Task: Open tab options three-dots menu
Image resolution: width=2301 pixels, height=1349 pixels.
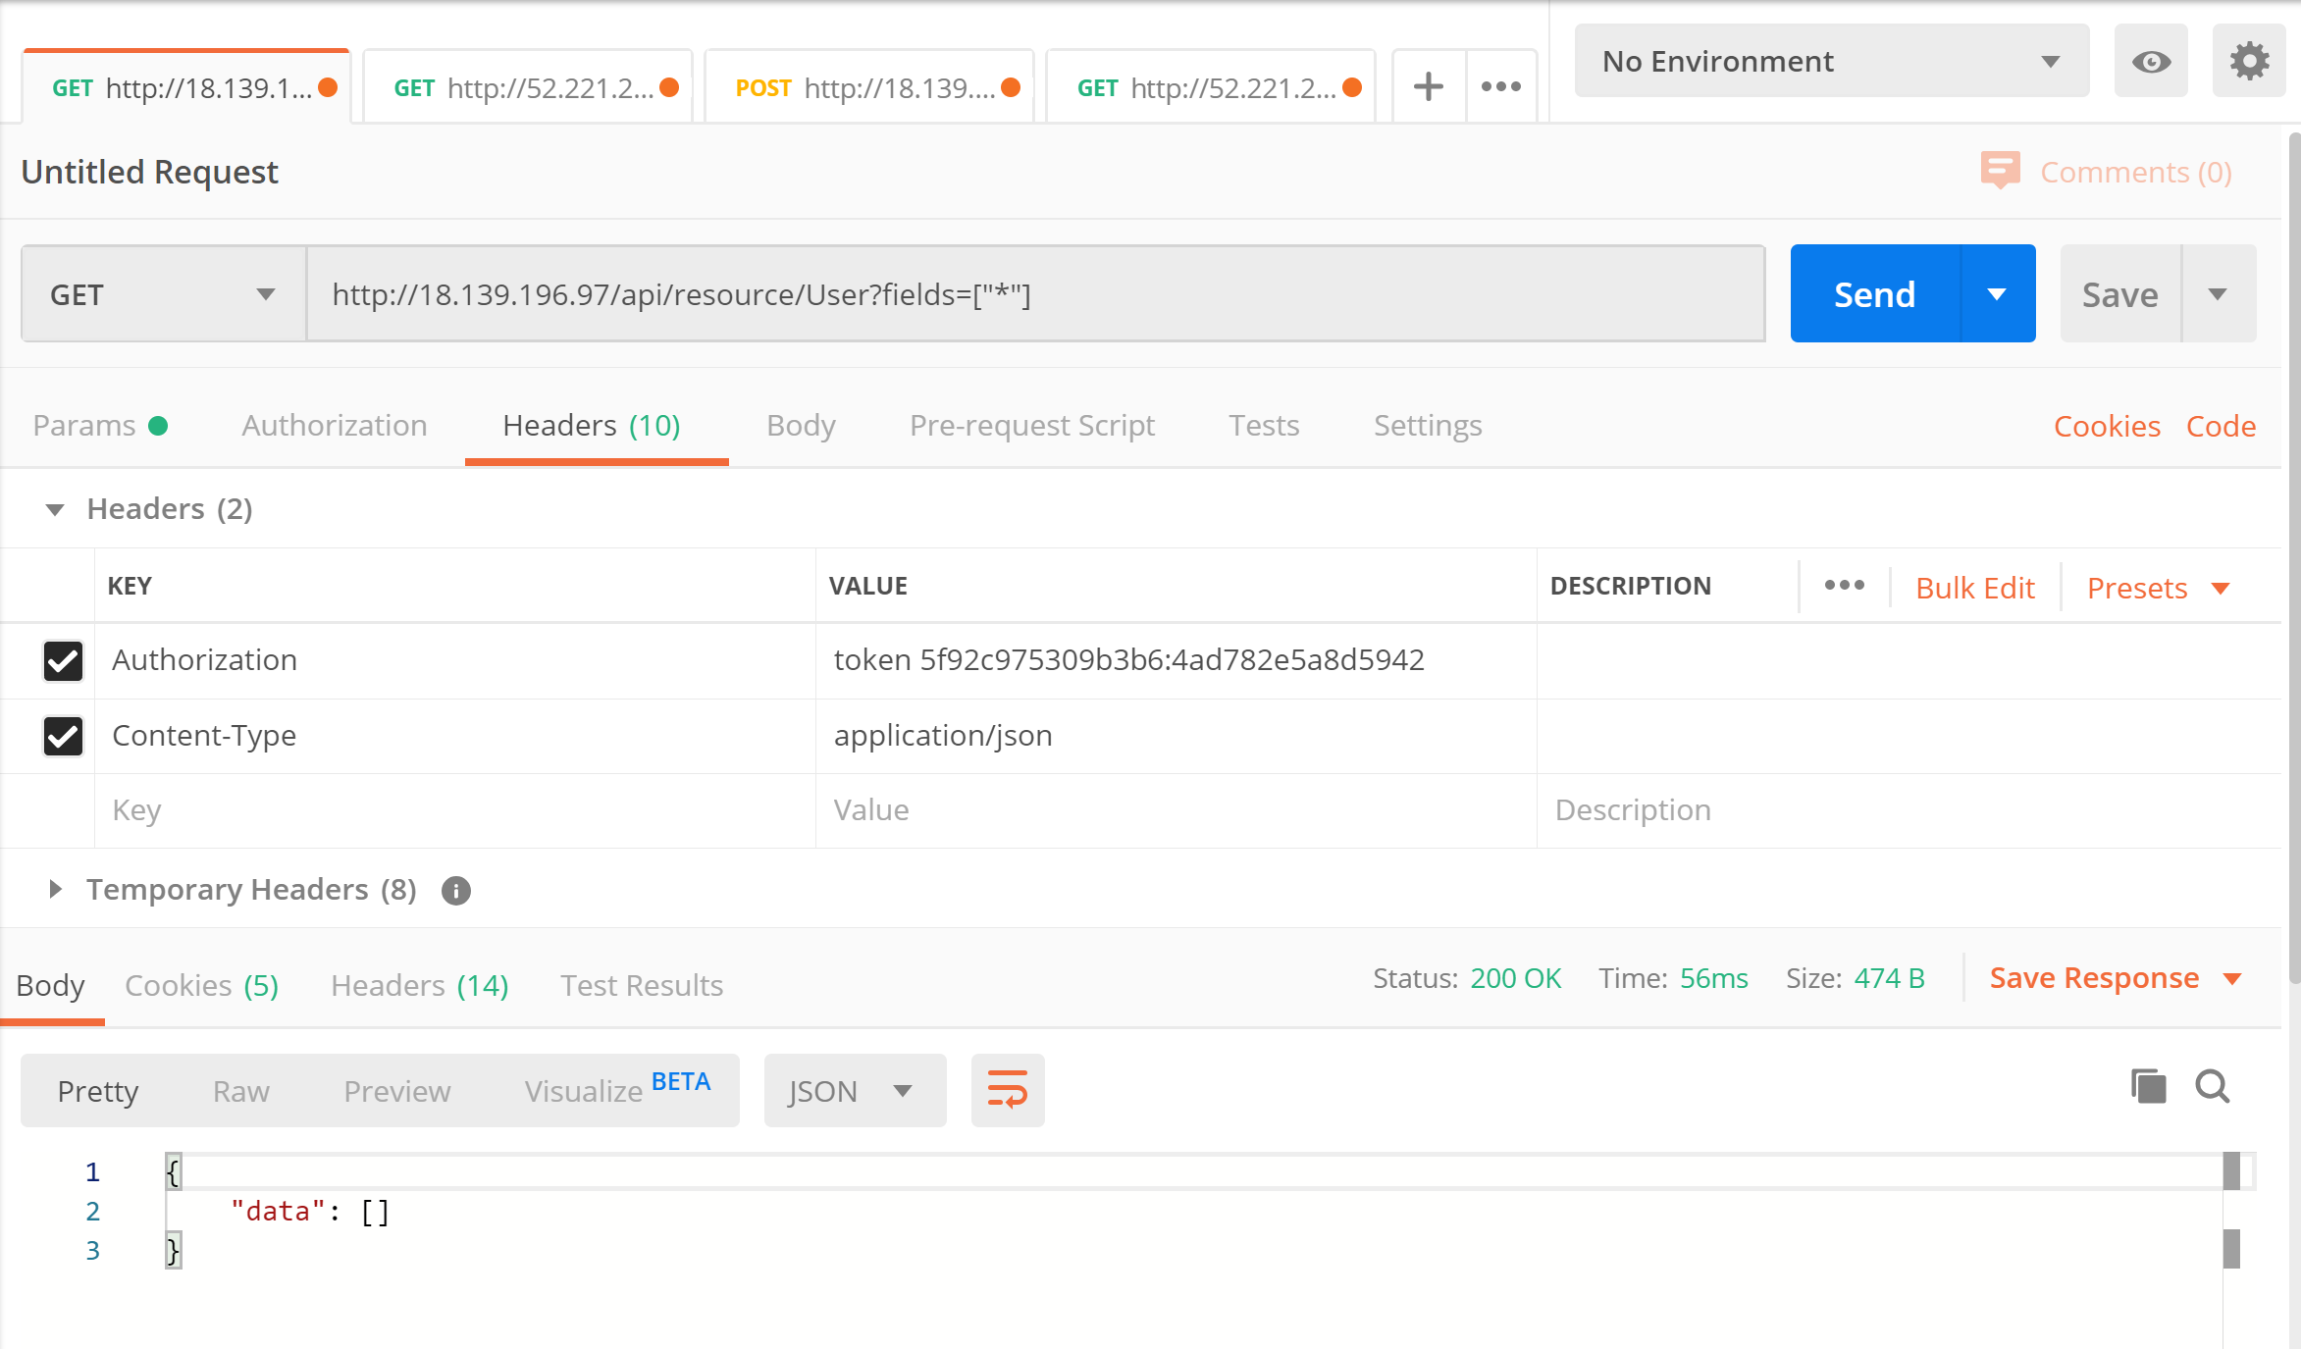Action: click(x=1501, y=86)
